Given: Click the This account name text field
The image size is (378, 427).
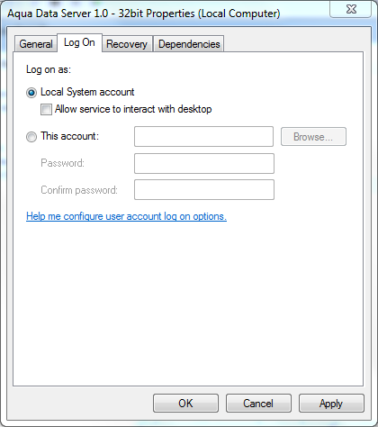Looking at the screenshot, I should [x=203, y=137].
